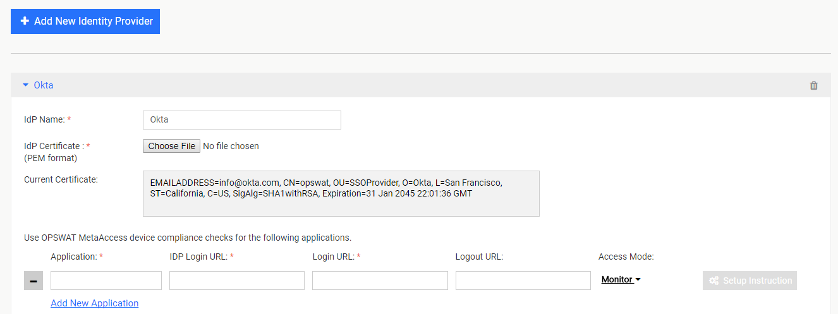Click the Setup Instruction button text
Screen dimensions: 838x314
tap(757, 281)
